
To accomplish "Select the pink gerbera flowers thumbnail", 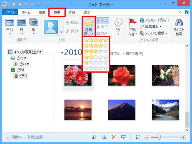I will [x=78, y=75].
